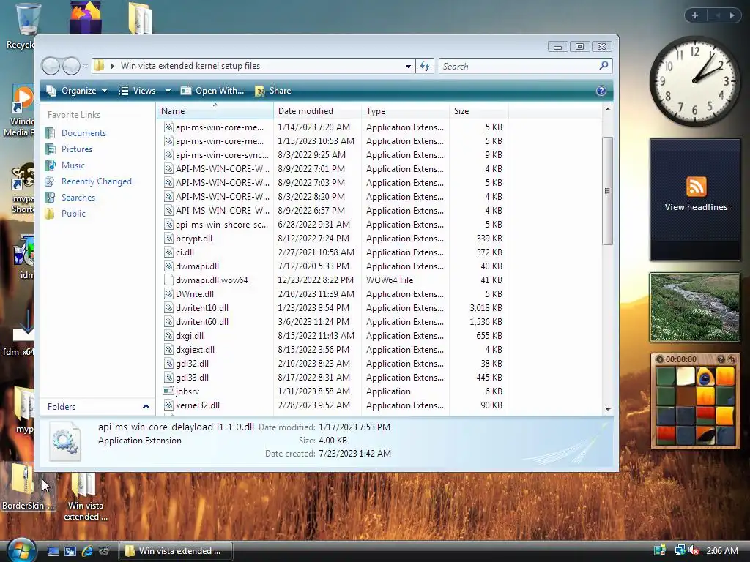Sort by the Type column header
Viewport: 750px width, 562px height.
405,111
